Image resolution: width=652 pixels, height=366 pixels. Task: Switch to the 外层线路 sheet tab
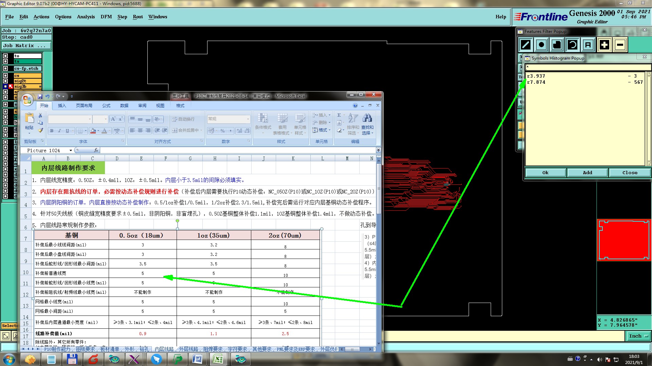(x=188, y=349)
